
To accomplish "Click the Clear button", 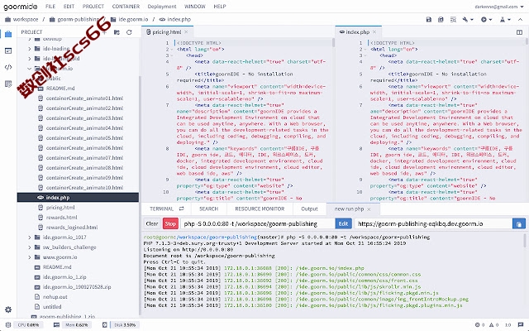I will (152, 223).
